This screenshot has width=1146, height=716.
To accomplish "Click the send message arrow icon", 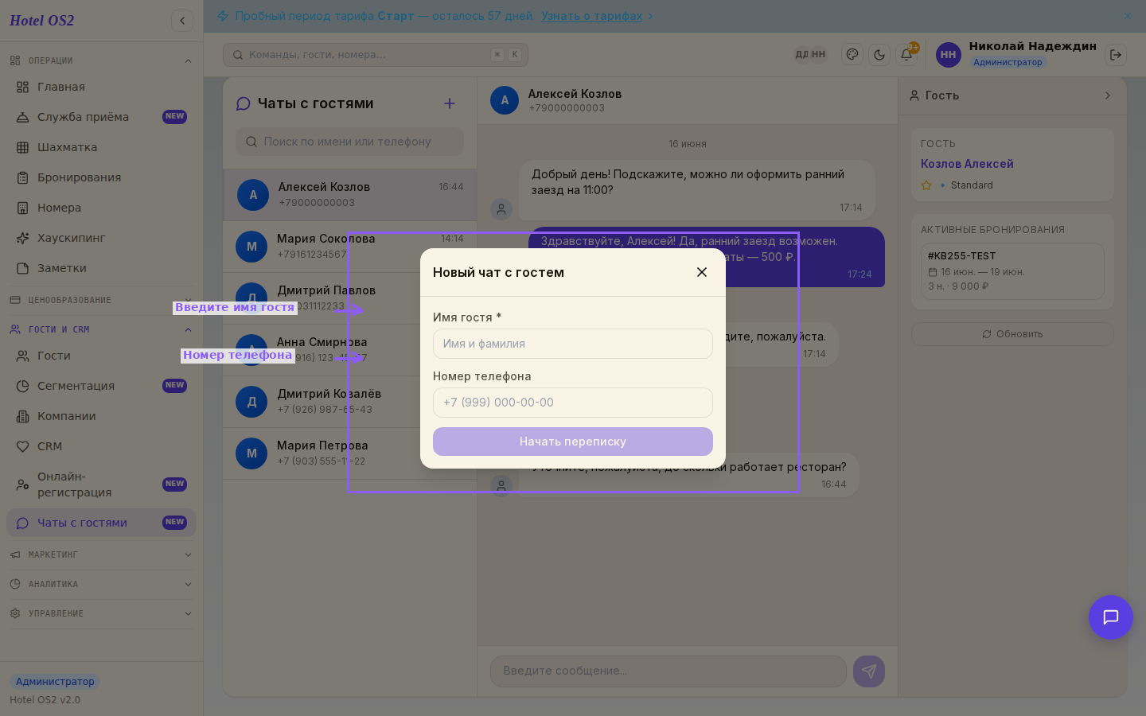I will (869, 671).
